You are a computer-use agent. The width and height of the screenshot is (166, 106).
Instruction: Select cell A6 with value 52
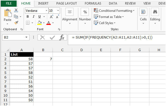tap(22, 77)
